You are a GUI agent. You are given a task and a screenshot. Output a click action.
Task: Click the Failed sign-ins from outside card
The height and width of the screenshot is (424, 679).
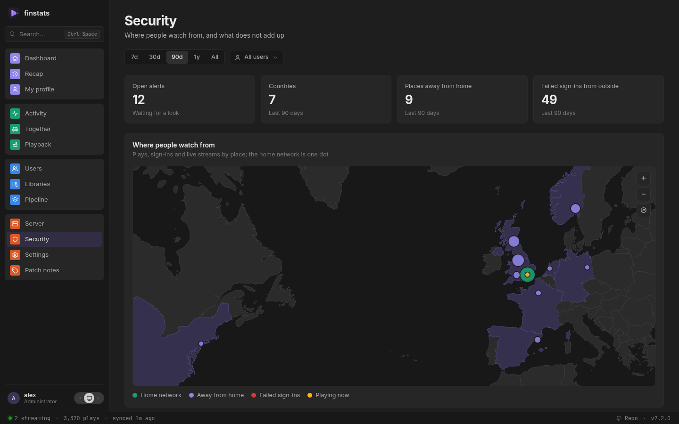(x=598, y=99)
